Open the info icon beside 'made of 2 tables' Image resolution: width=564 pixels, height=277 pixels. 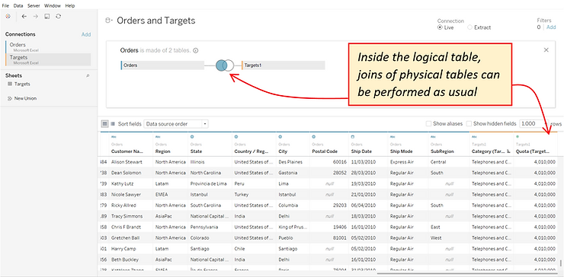coord(196,51)
